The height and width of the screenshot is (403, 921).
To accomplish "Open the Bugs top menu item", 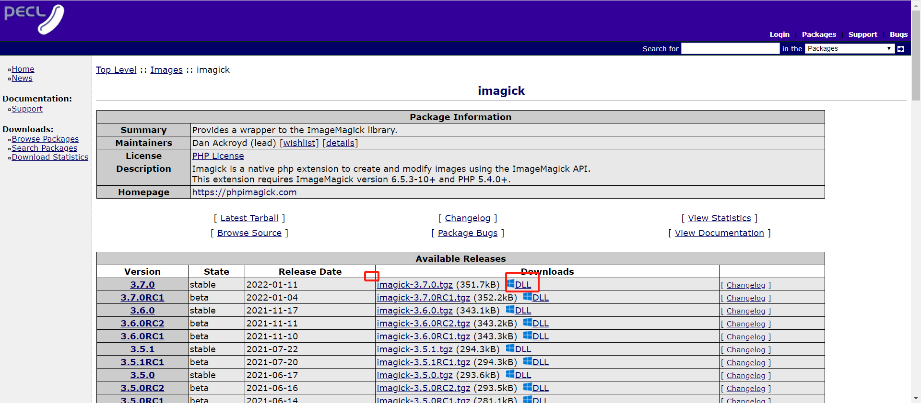I will click(x=898, y=34).
